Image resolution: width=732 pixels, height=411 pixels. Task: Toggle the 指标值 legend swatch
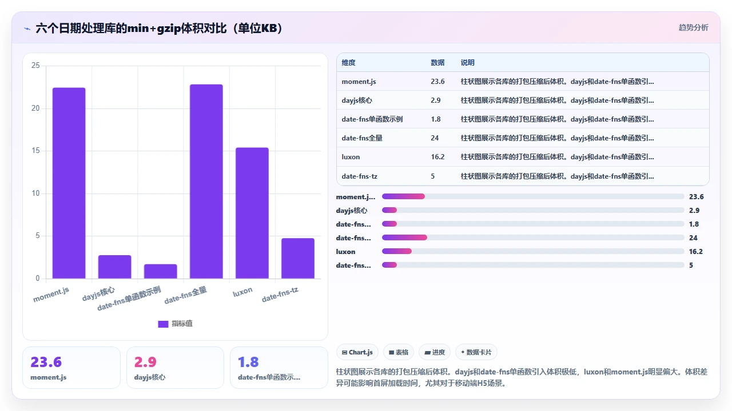163,324
